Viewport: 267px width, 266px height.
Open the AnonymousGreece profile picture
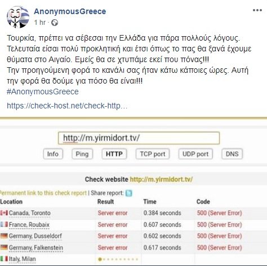(x=18, y=17)
